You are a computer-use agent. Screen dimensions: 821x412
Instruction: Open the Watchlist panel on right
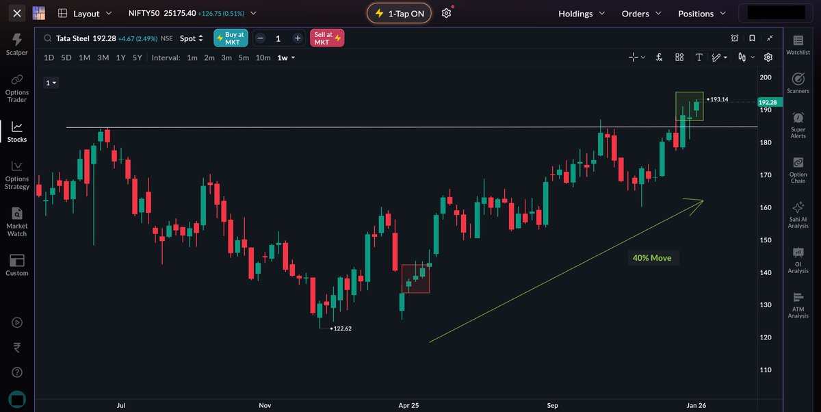tap(798, 45)
